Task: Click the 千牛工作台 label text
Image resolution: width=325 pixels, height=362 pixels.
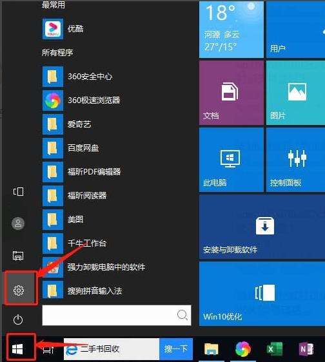Action: (87, 243)
